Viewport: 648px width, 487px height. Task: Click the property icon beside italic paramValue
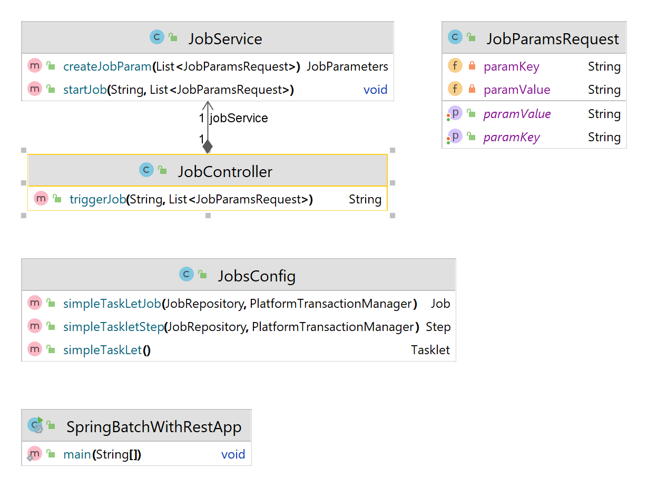click(x=455, y=113)
